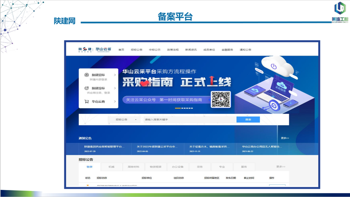
Task: Open 新闻资讯 in the navigation bar
Action: coord(191,50)
